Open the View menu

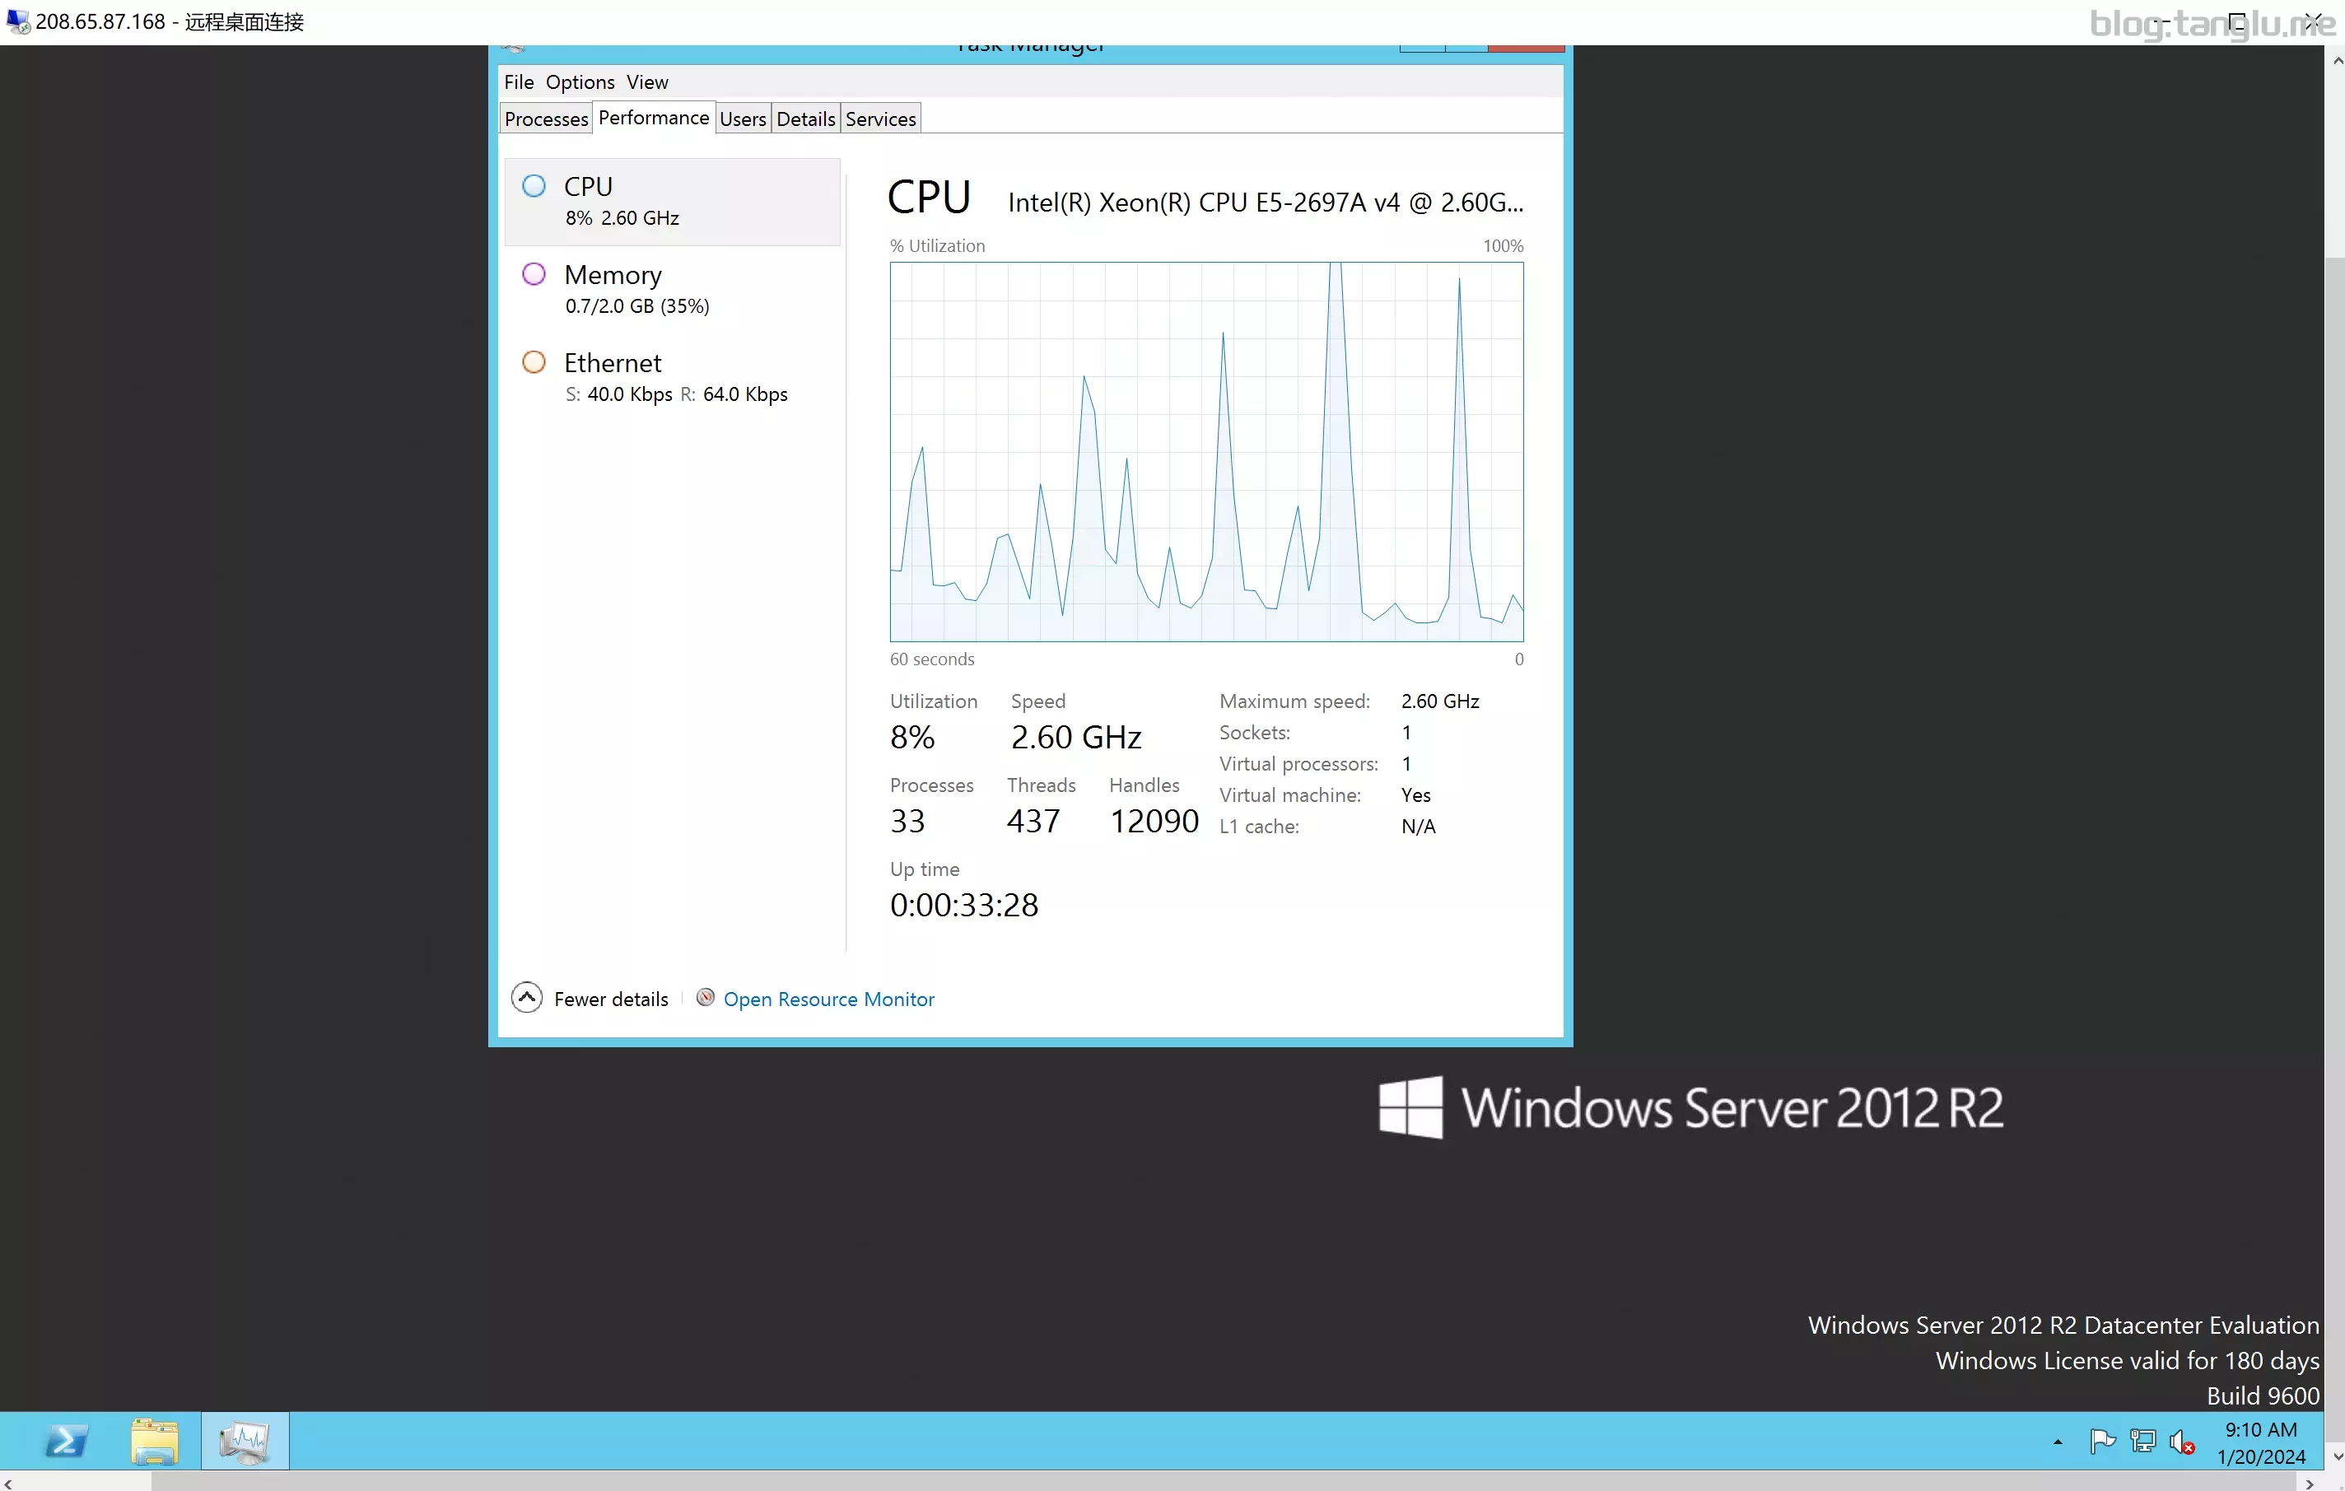(x=646, y=82)
